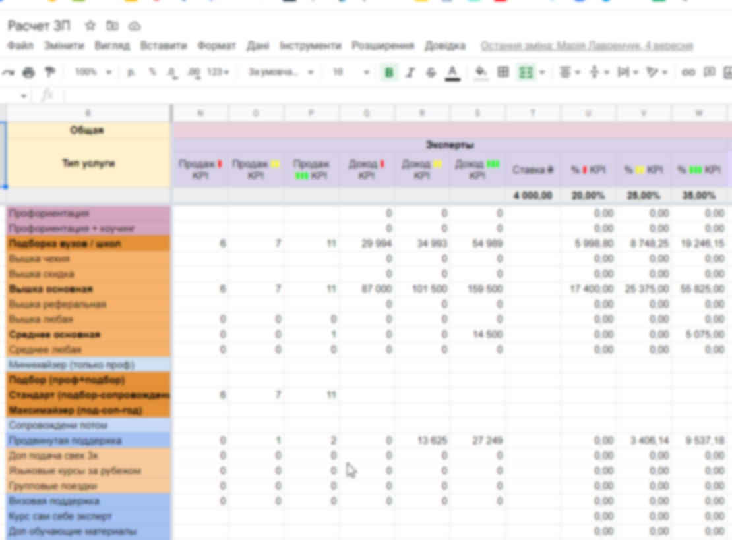This screenshot has height=540, width=732.
Task: Open the Довідка menu
Action: pyautogui.click(x=445, y=45)
